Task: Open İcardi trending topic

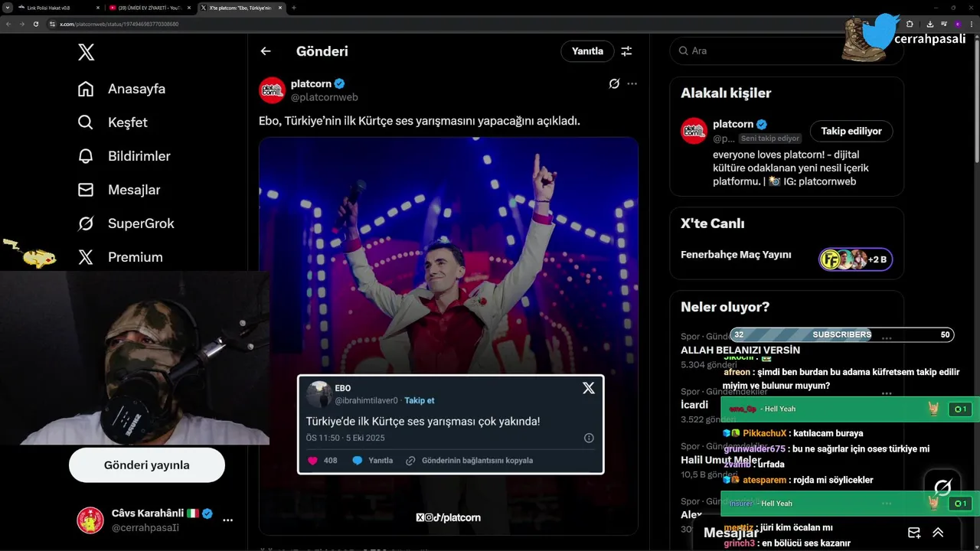Action: 694,404
